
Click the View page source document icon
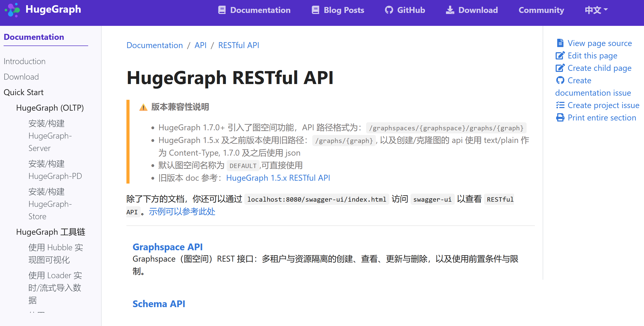point(560,43)
